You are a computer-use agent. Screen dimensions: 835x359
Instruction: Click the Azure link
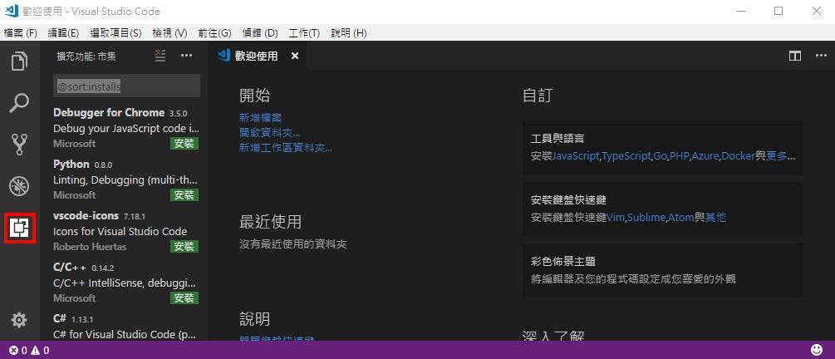pos(705,156)
